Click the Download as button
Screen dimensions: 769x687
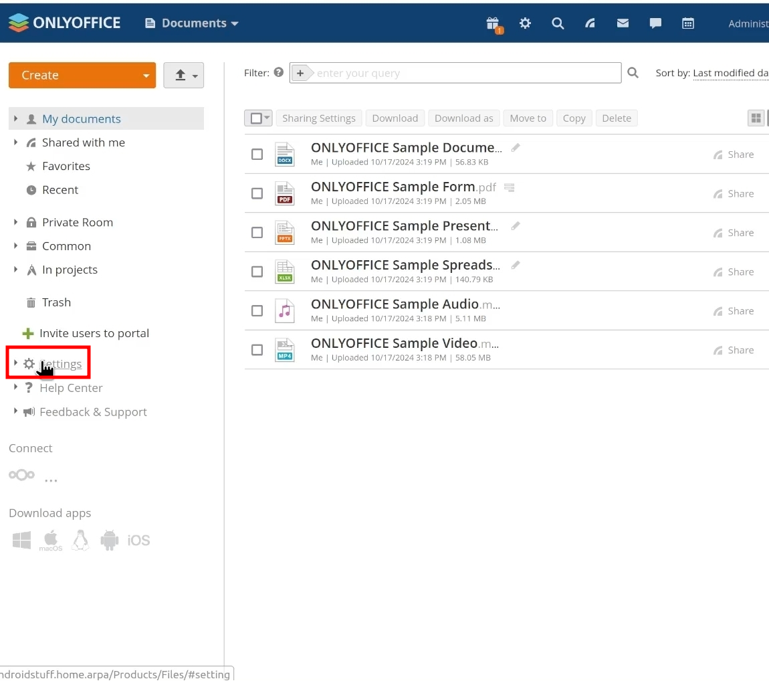coord(464,118)
